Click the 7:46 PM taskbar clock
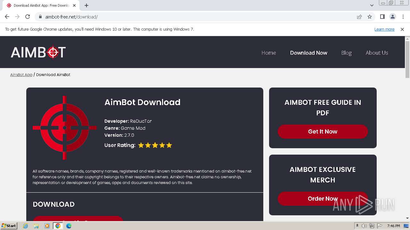The width and height of the screenshot is (410, 230). 394,226
